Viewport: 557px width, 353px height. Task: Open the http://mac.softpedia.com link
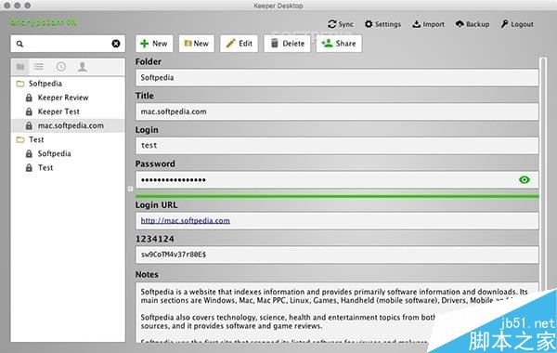point(186,221)
